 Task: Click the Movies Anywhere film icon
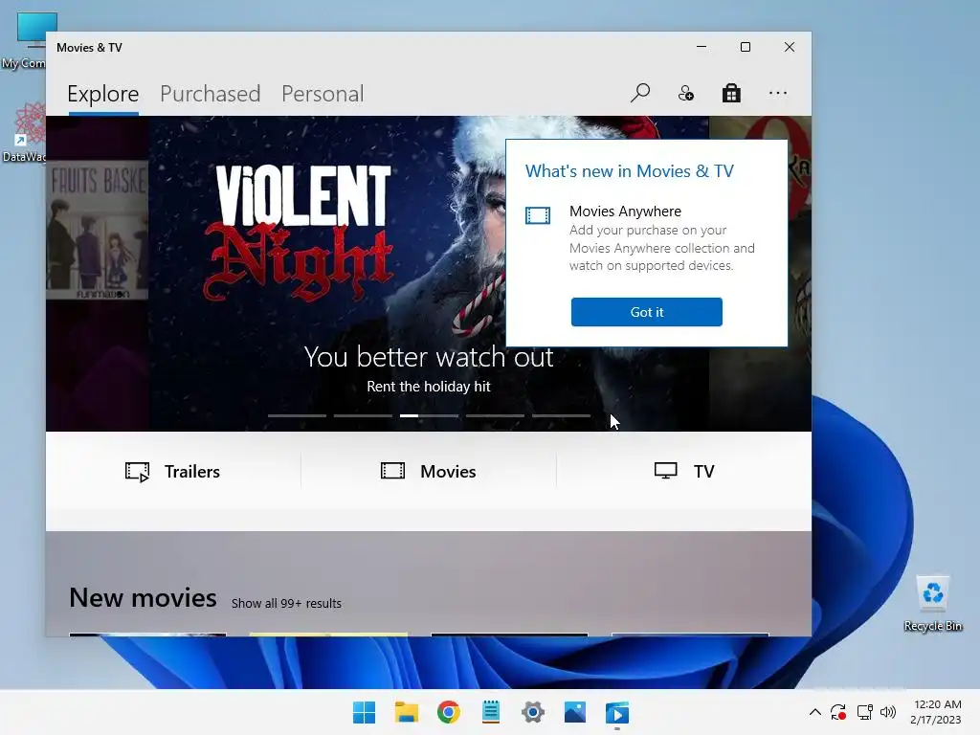[x=538, y=215]
